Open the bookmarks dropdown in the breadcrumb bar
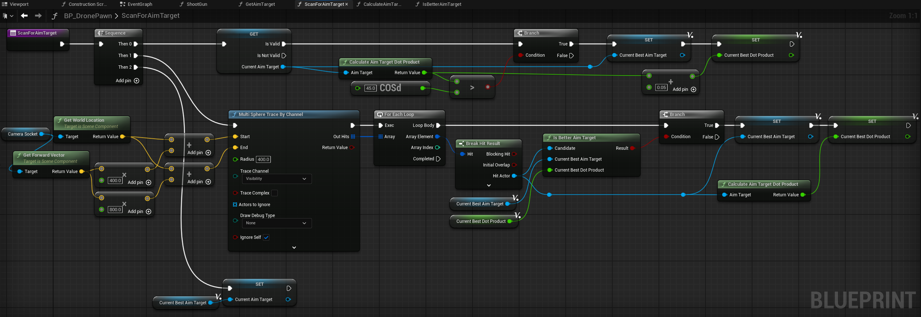 8,16
